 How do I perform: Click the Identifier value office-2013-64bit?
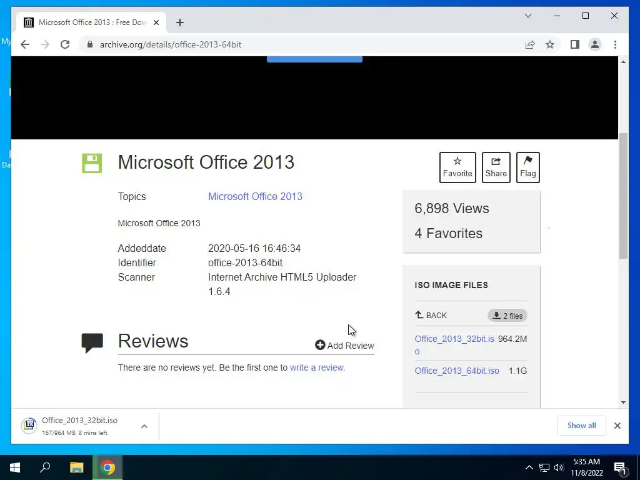pyautogui.click(x=245, y=262)
